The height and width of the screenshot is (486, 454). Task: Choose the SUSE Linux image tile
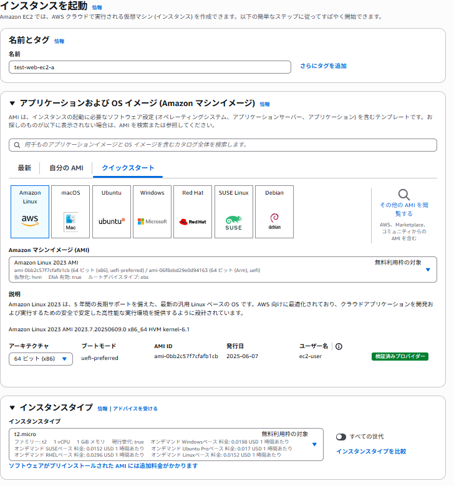(233, 211)
